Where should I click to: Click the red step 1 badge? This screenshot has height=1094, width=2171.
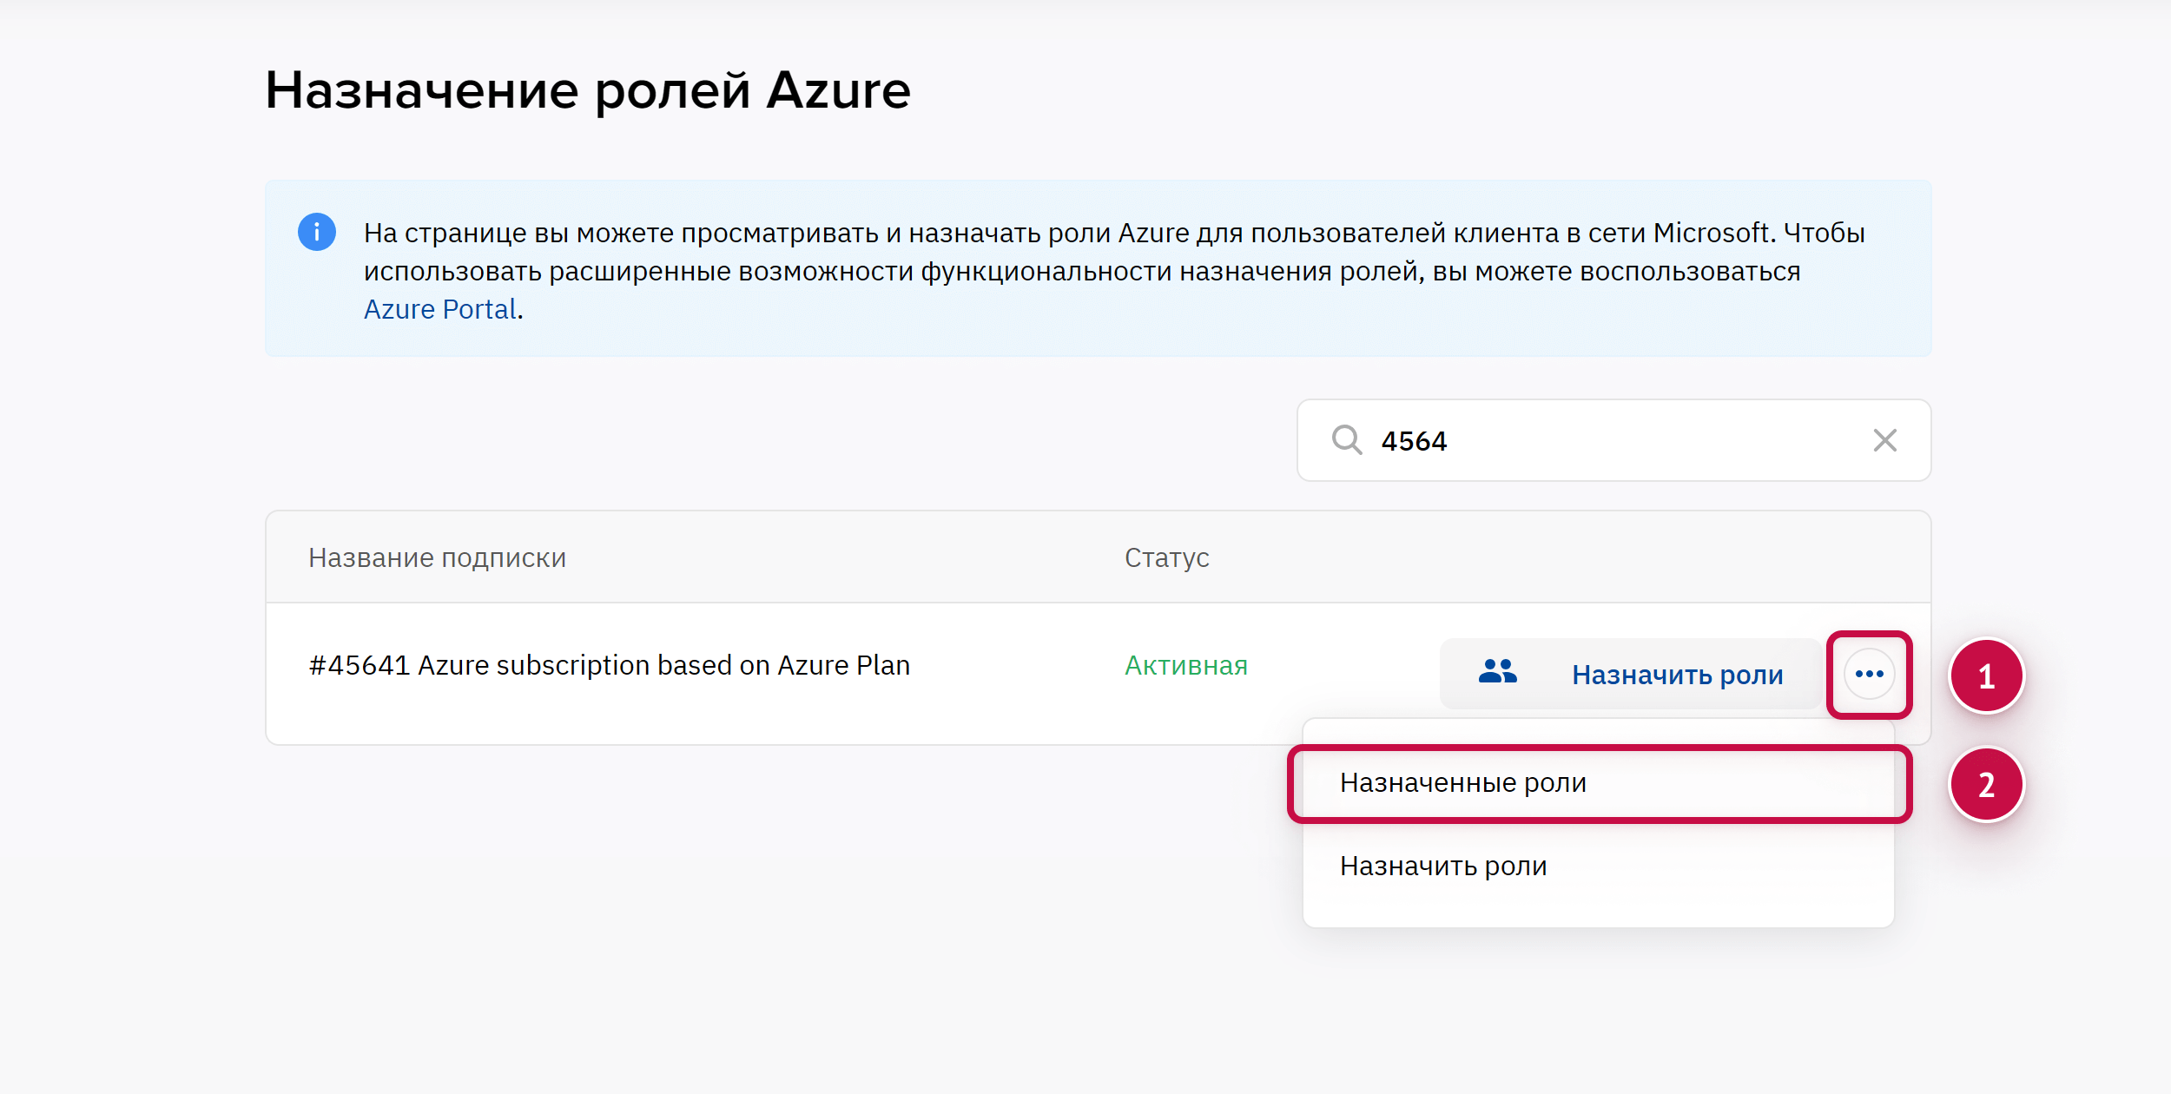(1986, 676)
